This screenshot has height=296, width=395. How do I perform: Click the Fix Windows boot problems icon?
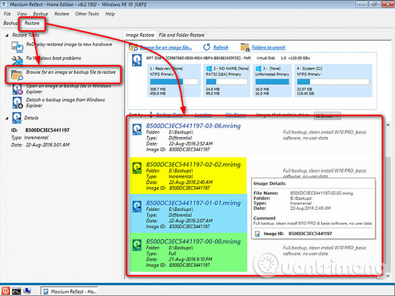coord(16,60)
